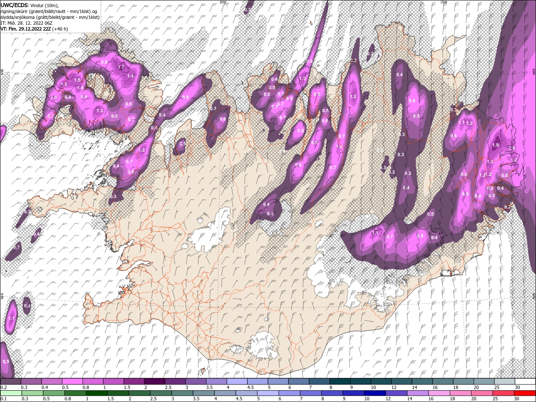Image resolution: width=536 pixels, height=402 pixels.
Task: Click the '20W' longitude label
Action: tap(223, 2)
